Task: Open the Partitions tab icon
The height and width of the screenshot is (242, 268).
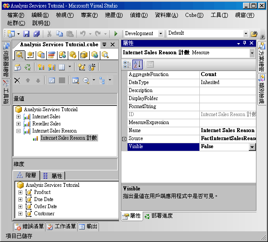Action: click(73, 55)
